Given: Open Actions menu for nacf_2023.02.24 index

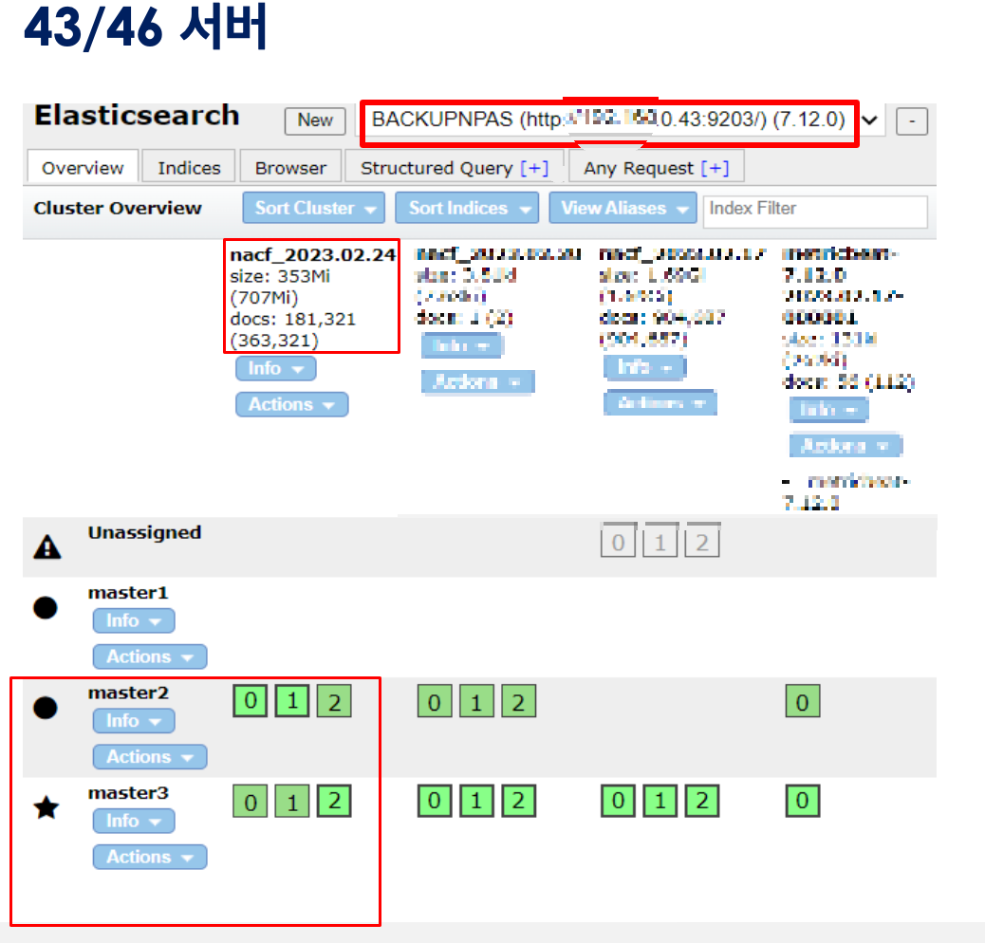Looking at the screenshot, I should [x=291, y=404].
